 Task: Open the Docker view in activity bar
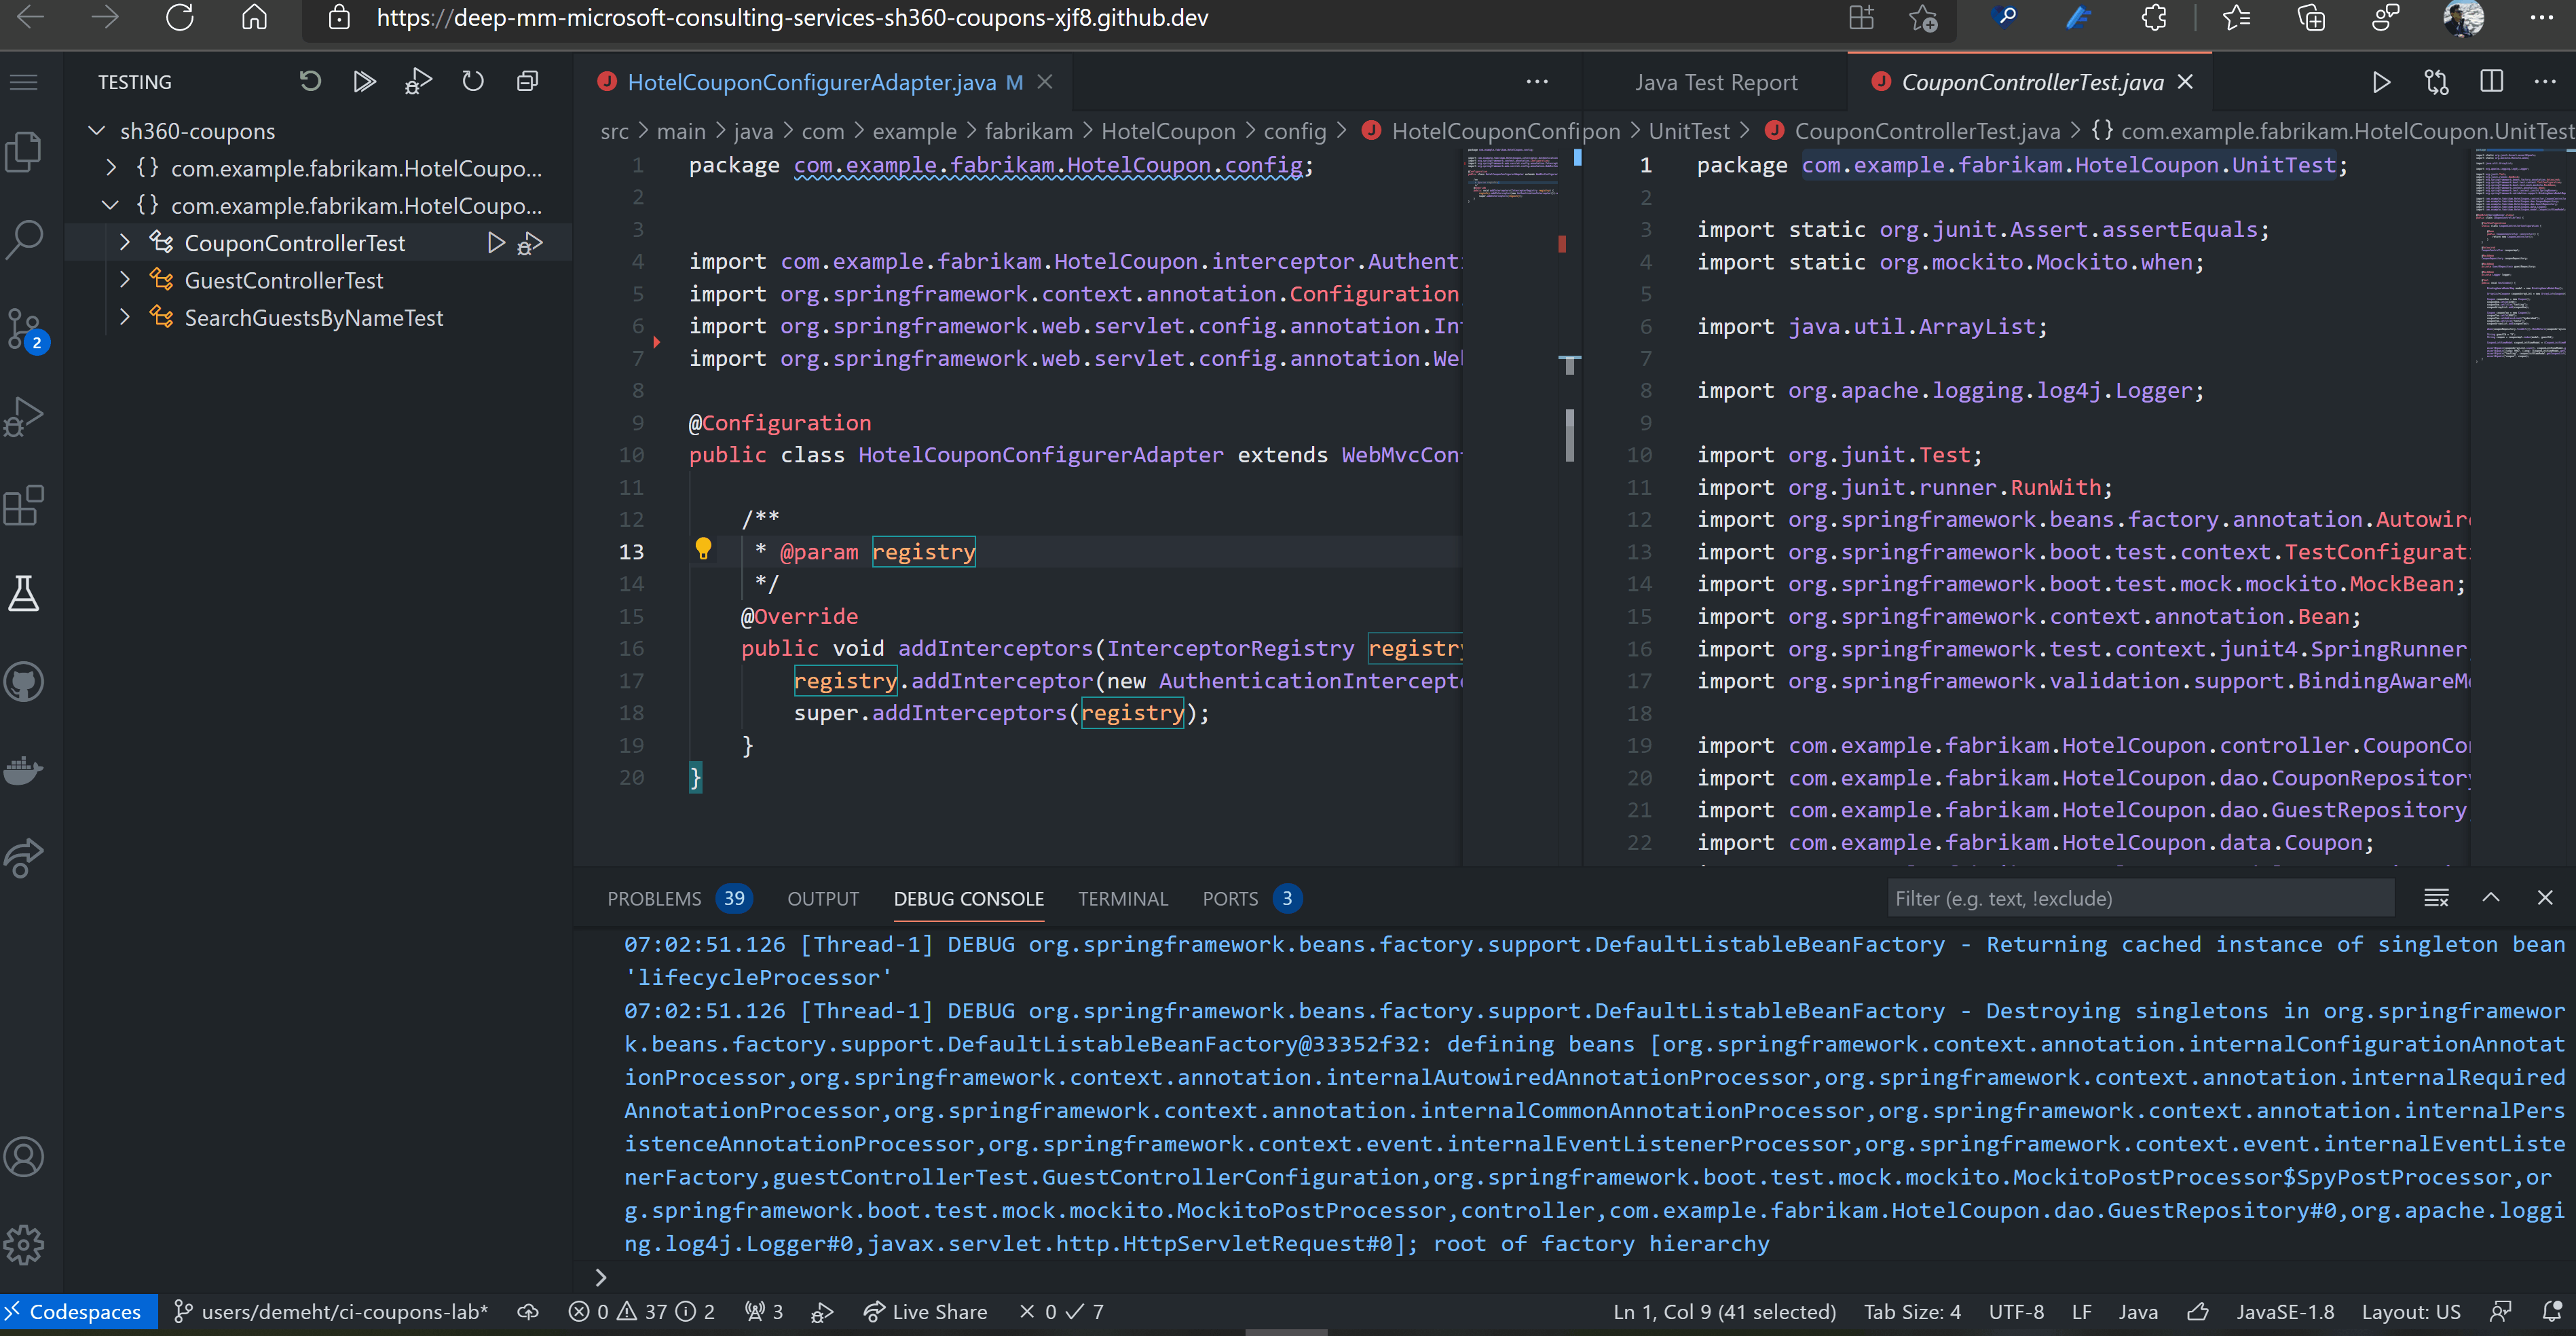coord(24,770)
